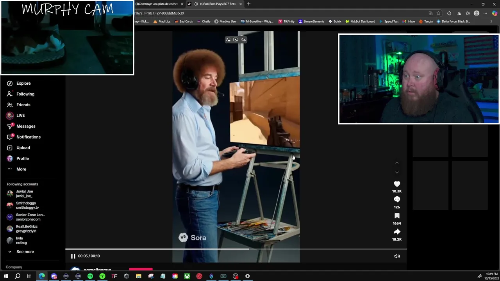Image resolution: width=500 pixels, height=281 pixels.
Task: Go to the next video with down chevron
Action: point(397,172)
